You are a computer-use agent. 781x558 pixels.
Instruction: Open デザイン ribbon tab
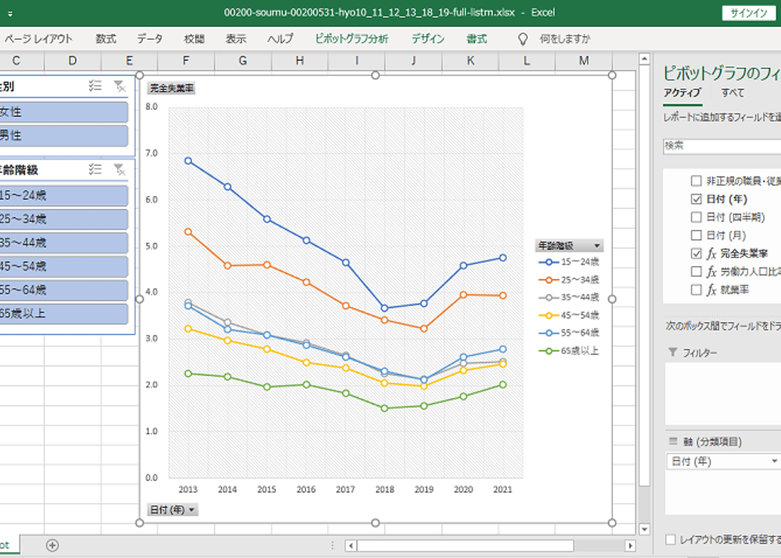click(428, 39)
